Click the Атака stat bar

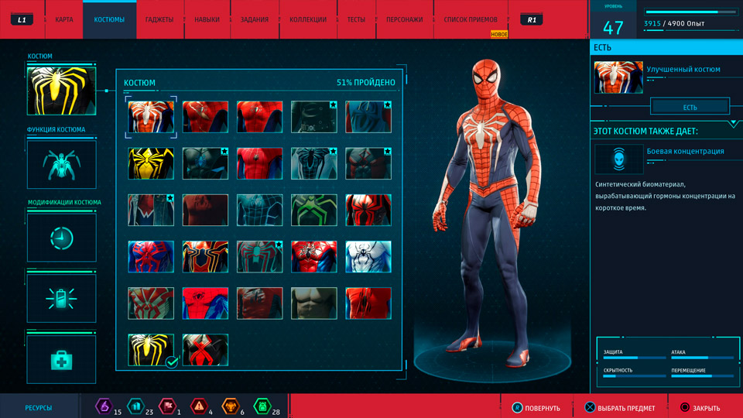[x=702, y=358]
